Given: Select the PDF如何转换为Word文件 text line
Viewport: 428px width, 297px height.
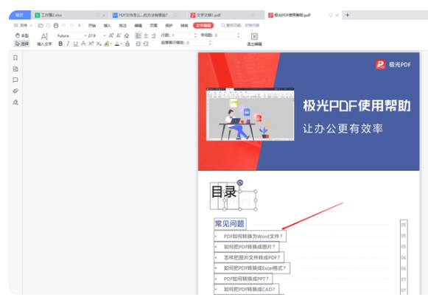Looking at the screenshot, I should tap(250, 237).
